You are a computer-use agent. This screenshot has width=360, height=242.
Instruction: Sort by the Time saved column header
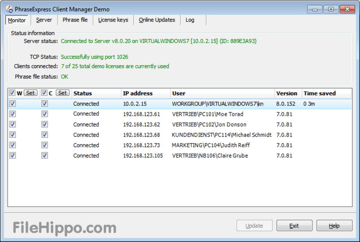point(326,93)
